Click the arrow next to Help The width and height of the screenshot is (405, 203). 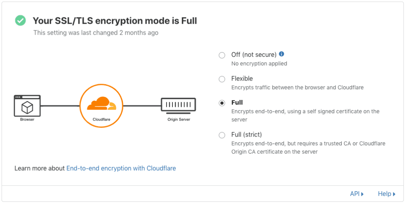(x=394, y=194)
